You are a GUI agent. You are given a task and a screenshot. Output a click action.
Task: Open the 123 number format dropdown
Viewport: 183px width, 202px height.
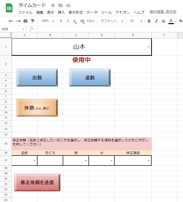(90, 21)
